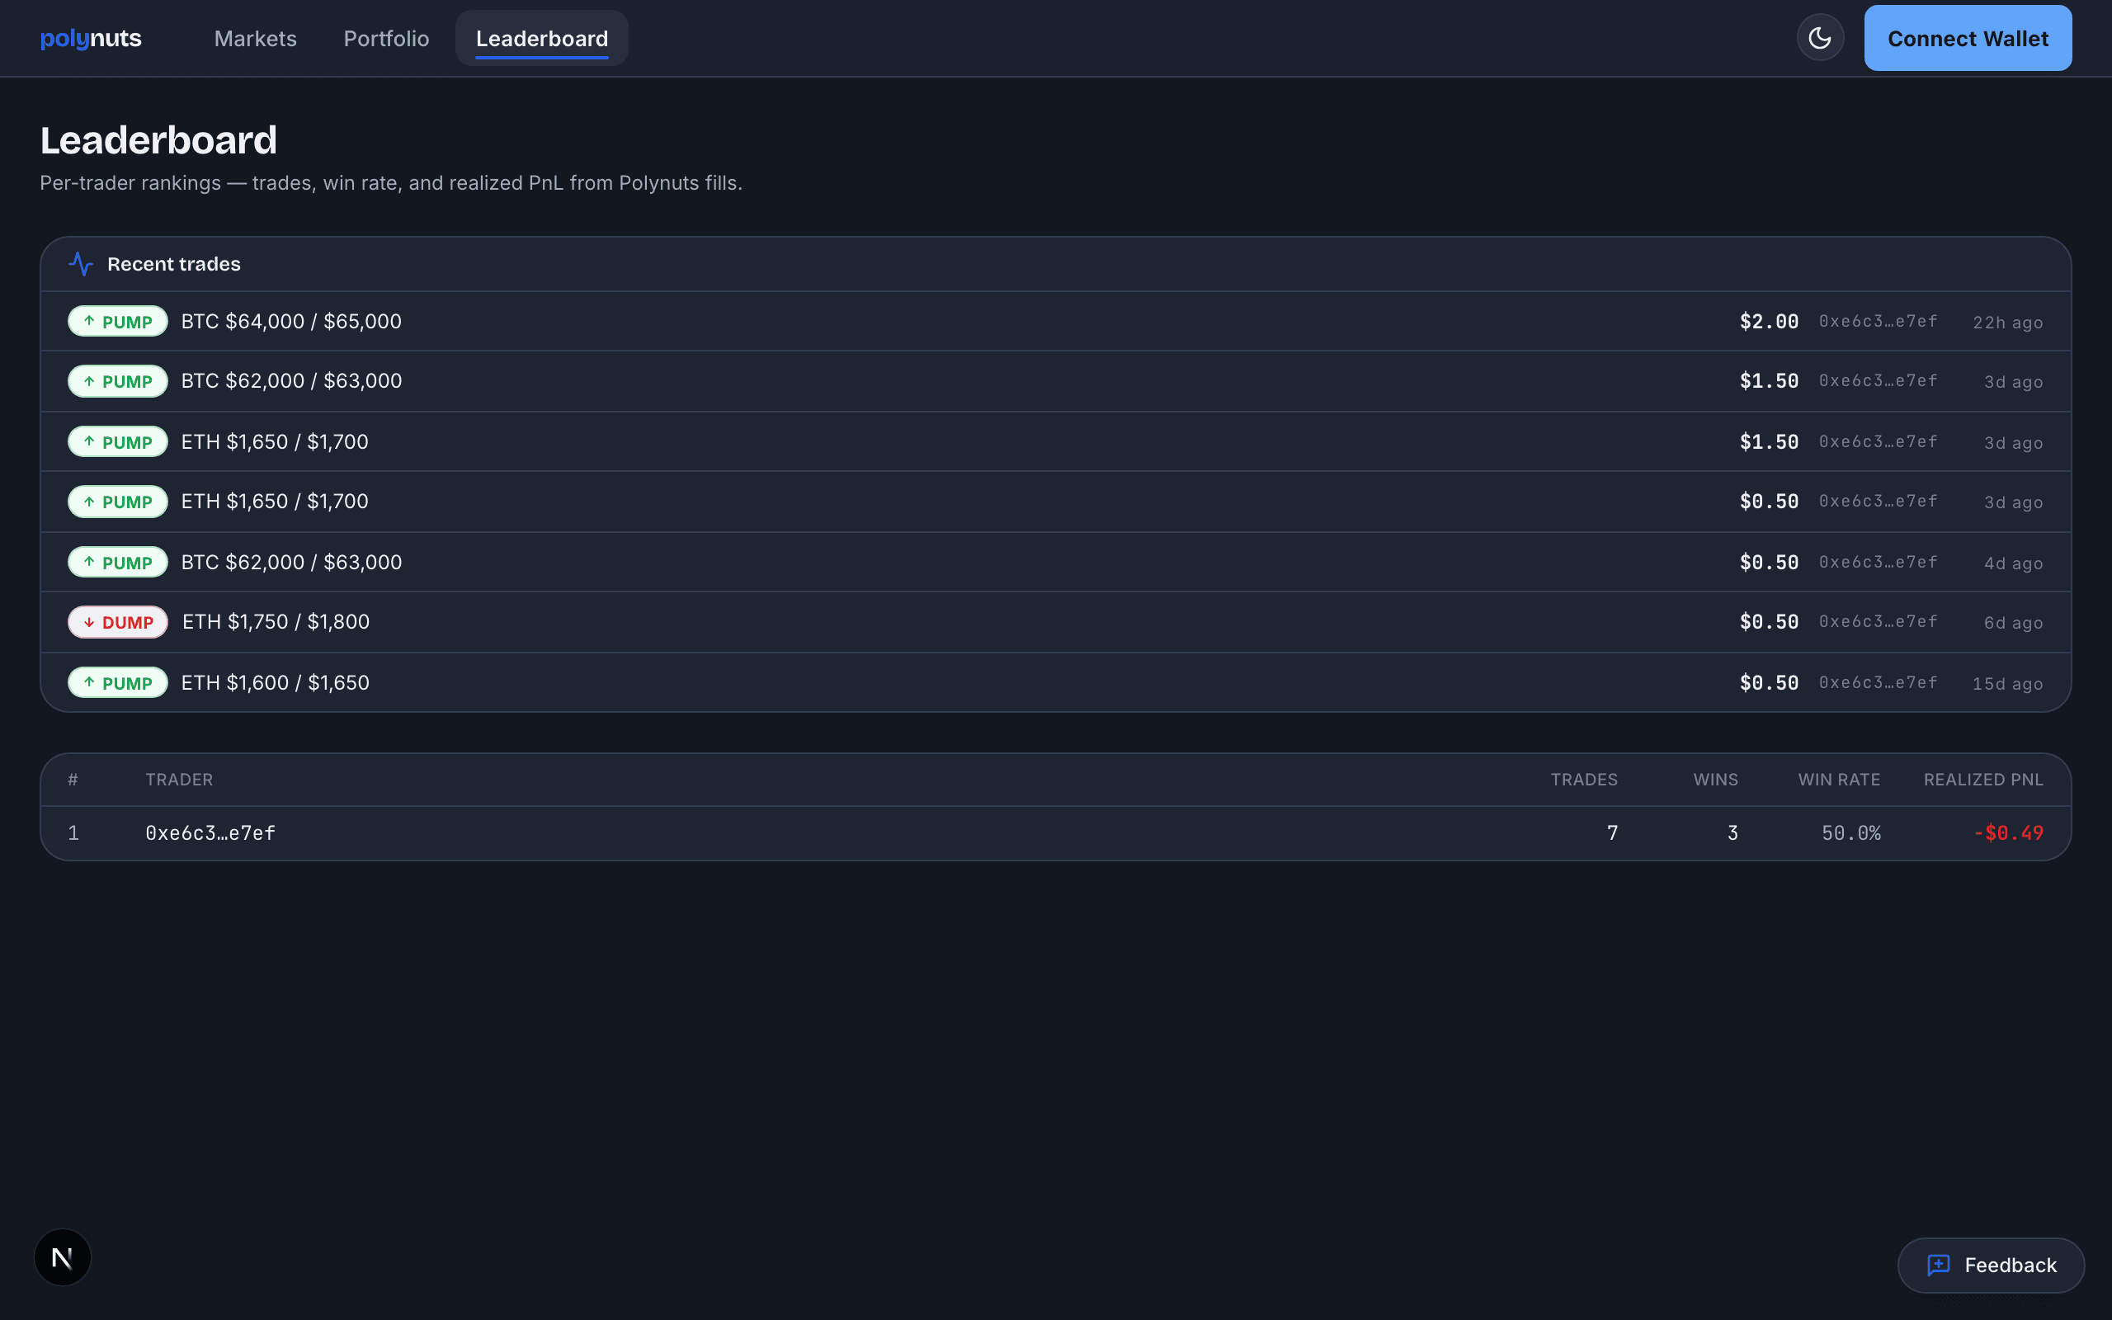
Task: Click the REALIZED PNL column header
Action: [1982, 780]
